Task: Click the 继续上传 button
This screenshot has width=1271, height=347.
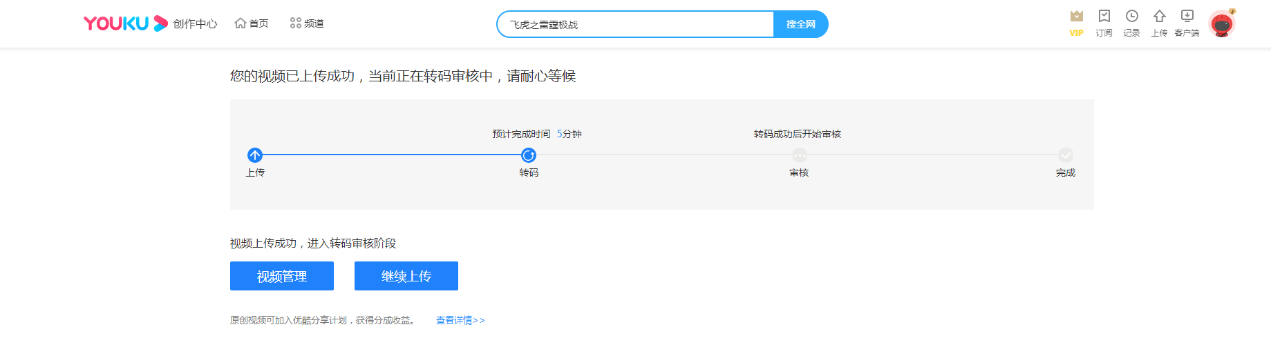Action: click(406, 276)
